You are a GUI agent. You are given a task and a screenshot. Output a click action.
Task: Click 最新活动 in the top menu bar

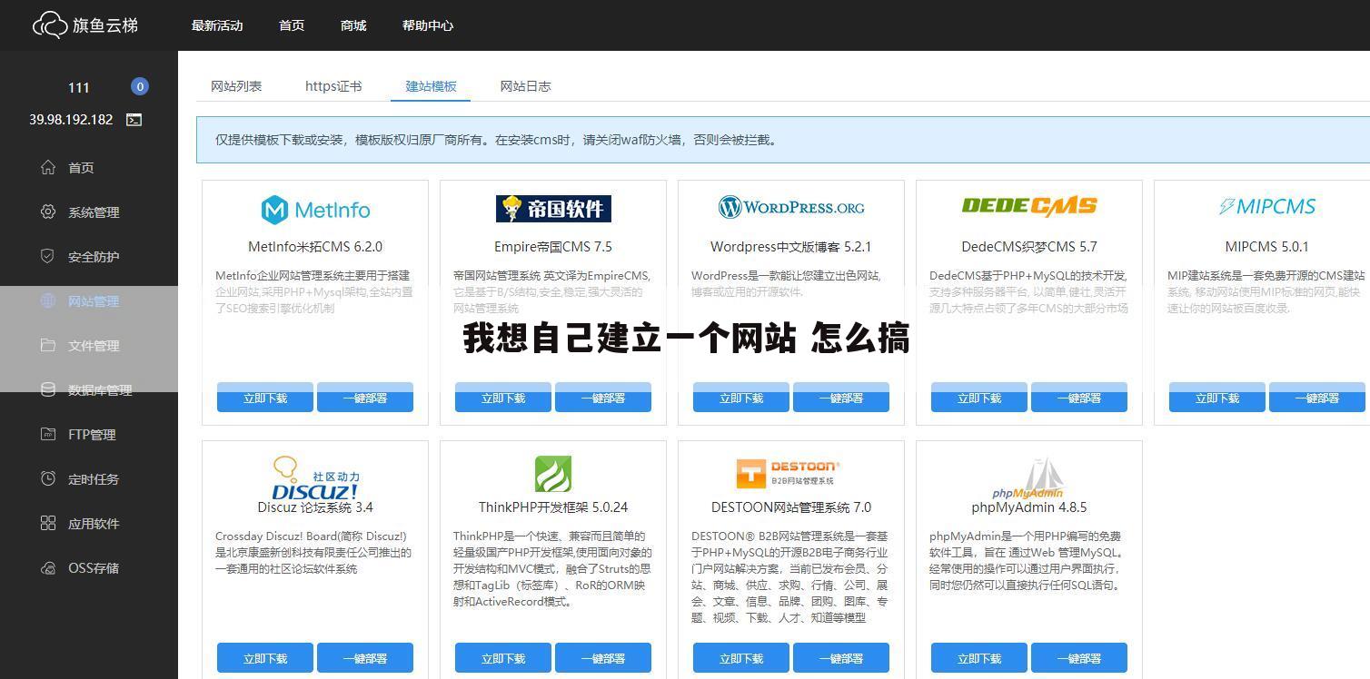point(217,25)
